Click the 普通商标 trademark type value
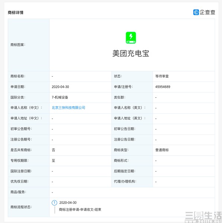The width and height of the screenshot is (222, 223). point(162,150)
